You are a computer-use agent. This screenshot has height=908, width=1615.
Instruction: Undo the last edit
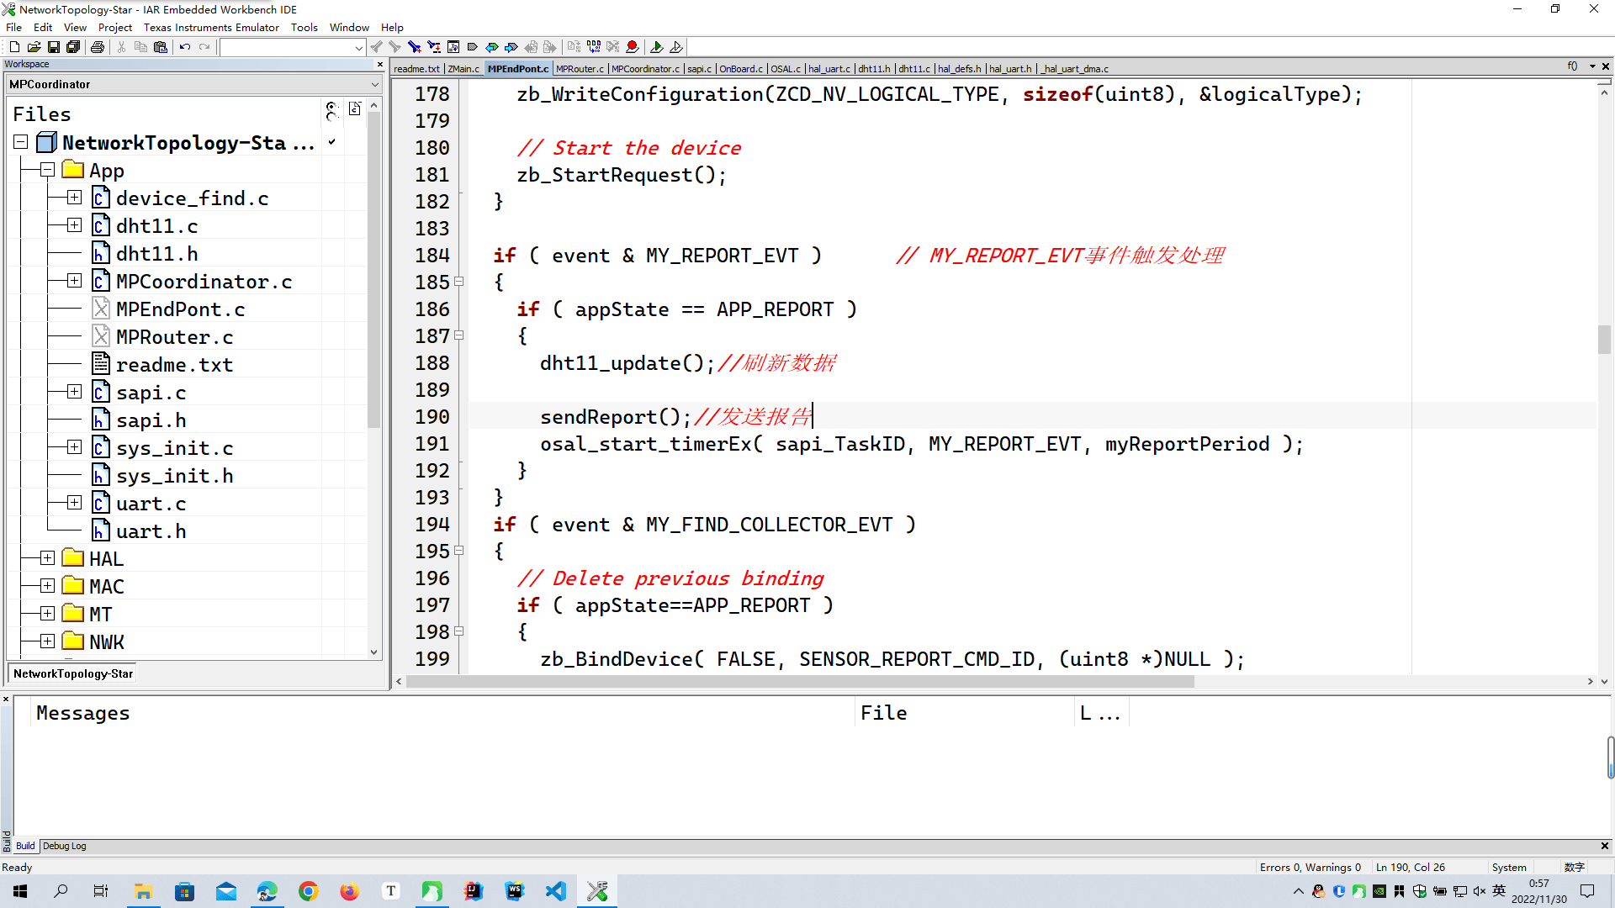185,47
